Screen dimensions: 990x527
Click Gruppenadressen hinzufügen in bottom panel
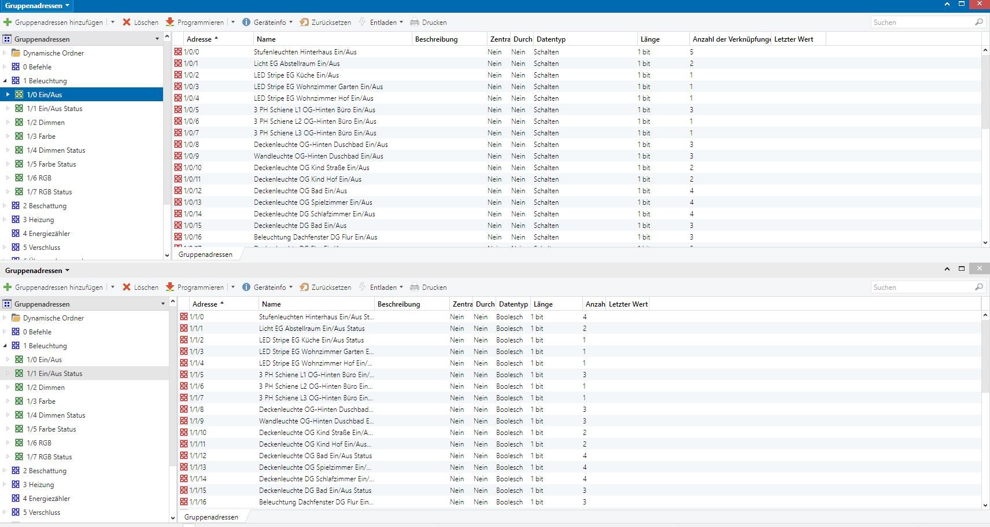pyautogui.click(x=53, y=288)
